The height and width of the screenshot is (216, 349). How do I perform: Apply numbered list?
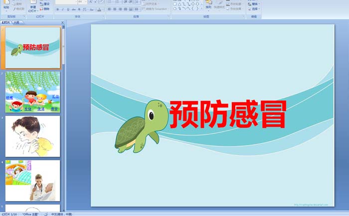pyautogui.click(x=118, y=2)
